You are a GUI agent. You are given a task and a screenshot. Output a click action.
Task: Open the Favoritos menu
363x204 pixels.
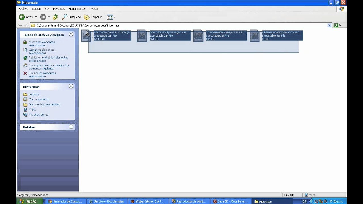pyautogui.click(x=59, y=9)
